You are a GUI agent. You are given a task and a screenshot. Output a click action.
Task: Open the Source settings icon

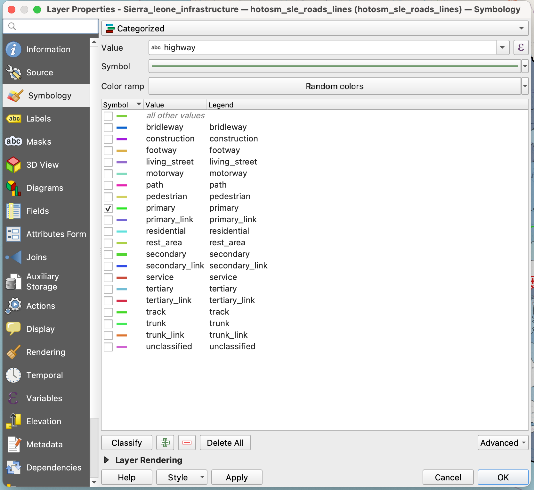tap(13, 72)
